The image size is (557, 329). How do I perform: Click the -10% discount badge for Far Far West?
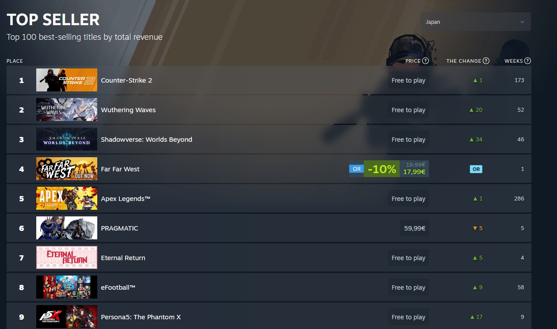382,169
